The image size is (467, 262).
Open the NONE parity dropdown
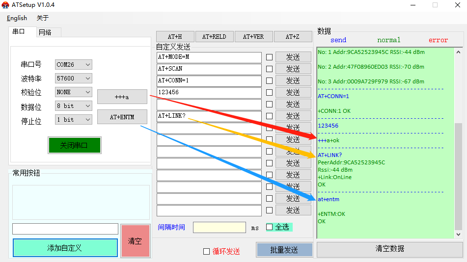coord(74,92)
